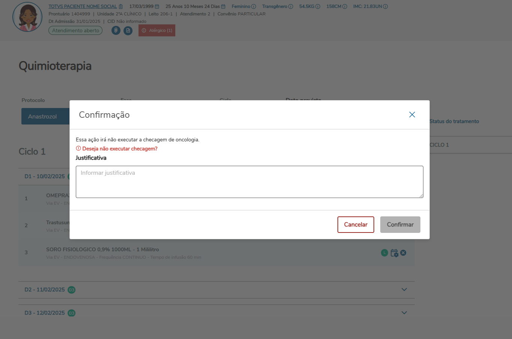Click the info icon beside 54.5KG
Image resolution: width=512 pixels, height=339 pixels.
tap(318, 6)
